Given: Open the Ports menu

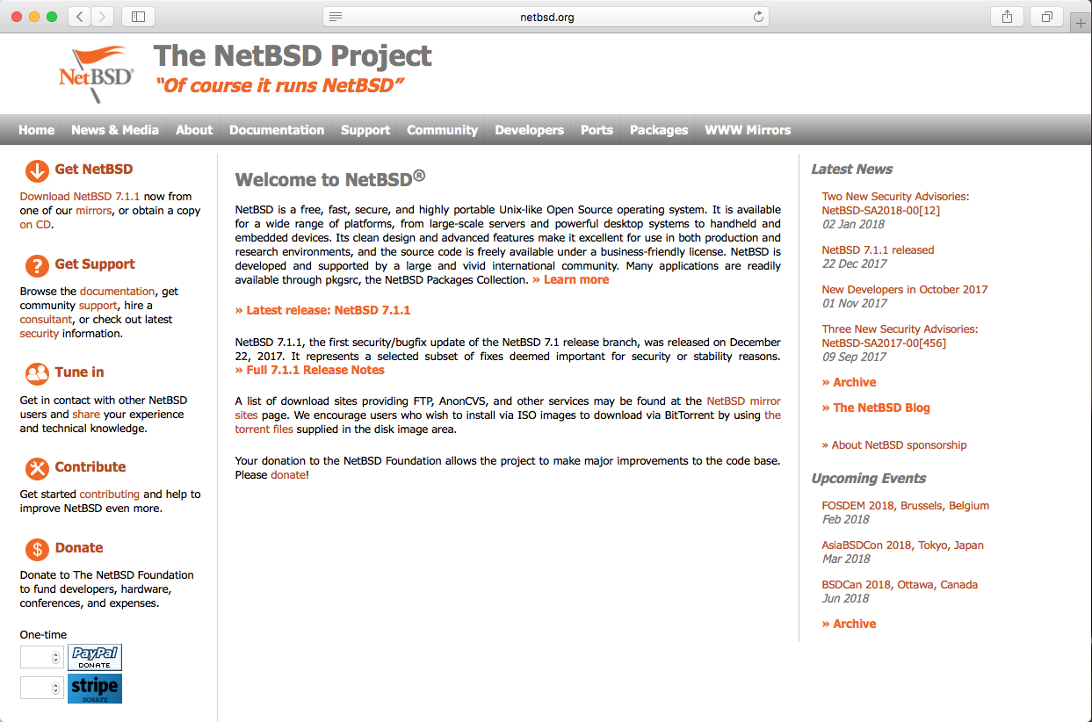Looking at the screenshot, I should pyautogui.click(x=597, y=130).
